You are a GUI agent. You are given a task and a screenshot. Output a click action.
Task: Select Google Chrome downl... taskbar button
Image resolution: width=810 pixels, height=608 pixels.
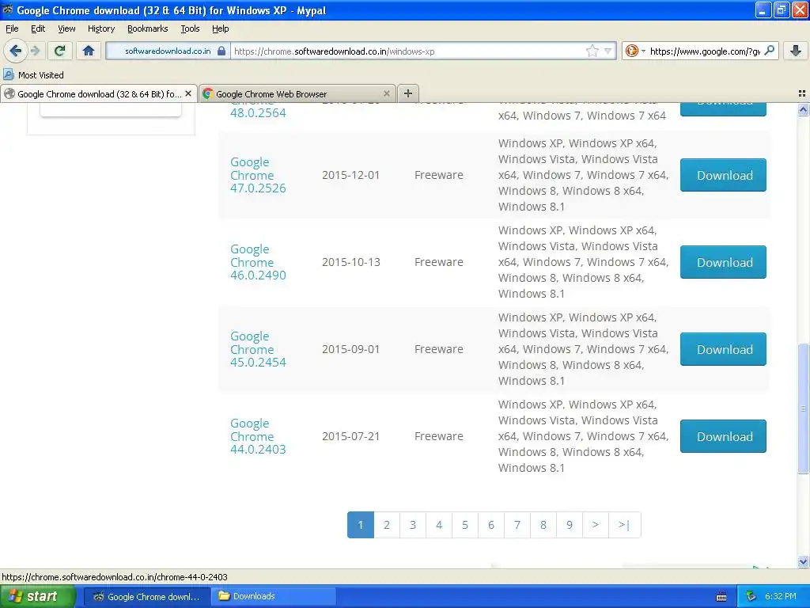147,596
